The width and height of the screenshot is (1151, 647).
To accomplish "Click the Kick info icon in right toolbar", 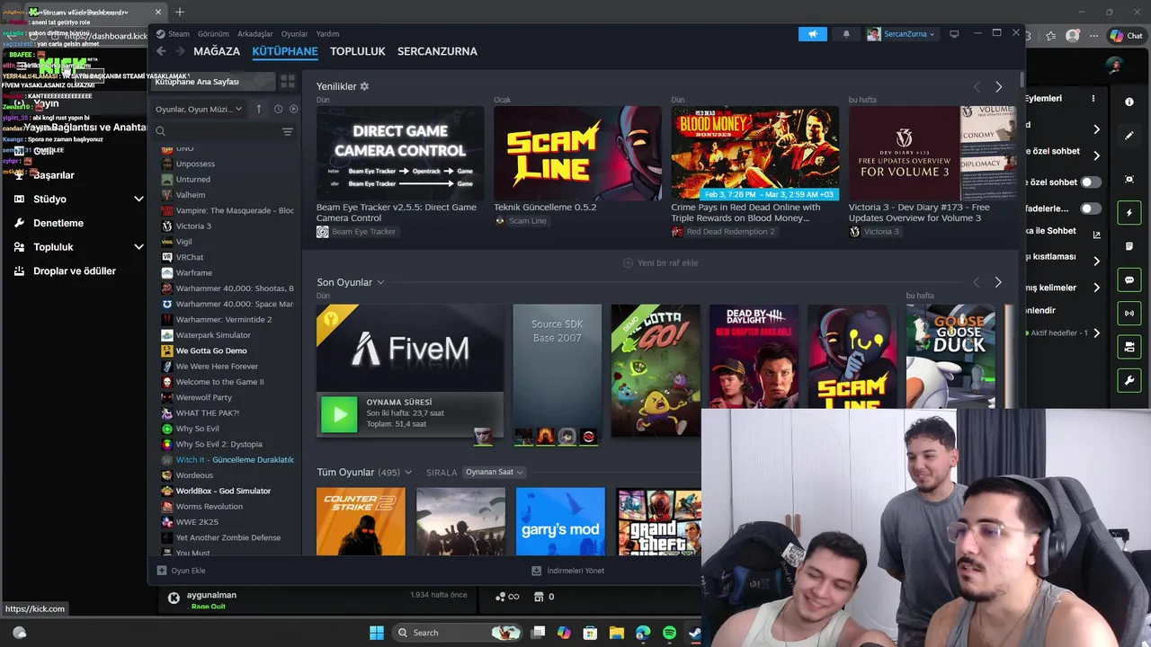I will pos(1129,102).
